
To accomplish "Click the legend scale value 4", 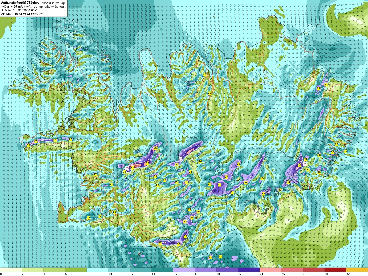I will click(x=44, y=274).
